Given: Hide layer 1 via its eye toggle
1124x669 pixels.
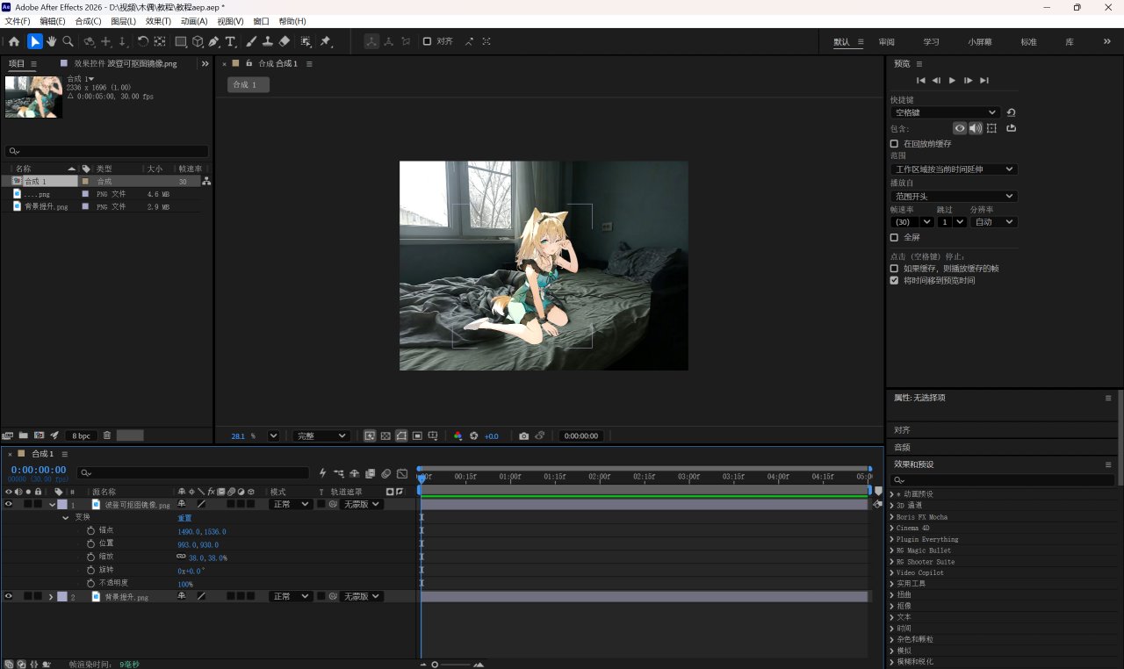Looking at the screenshot, I should point(9,504).
